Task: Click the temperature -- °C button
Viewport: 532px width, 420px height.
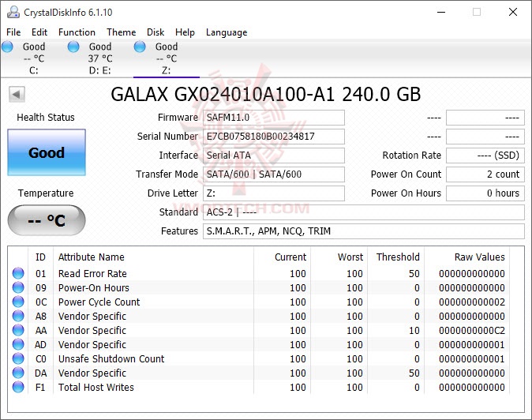Action: pos(47,220)
